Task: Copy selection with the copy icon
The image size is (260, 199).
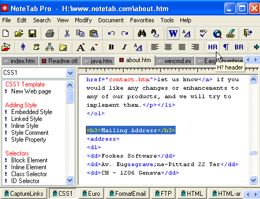Action: pos(80,33)
